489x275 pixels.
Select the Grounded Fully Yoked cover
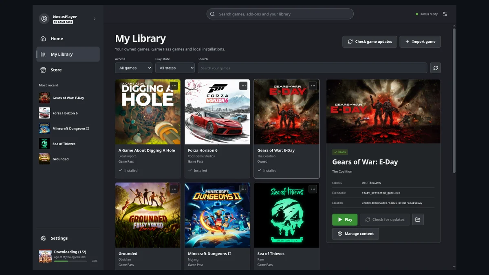coord(148,215)
